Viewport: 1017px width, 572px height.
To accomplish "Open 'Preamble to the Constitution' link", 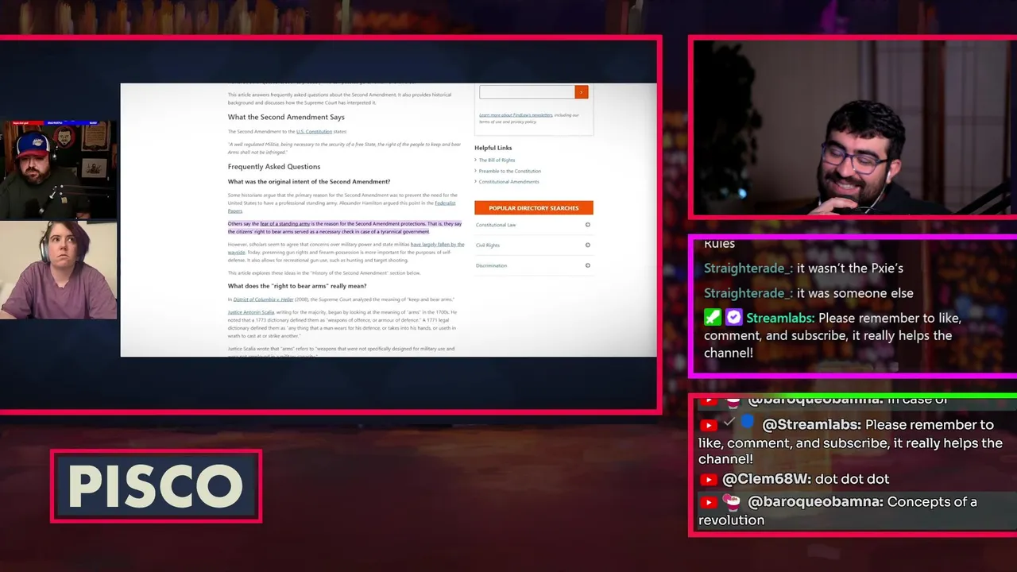I will coord(509,171).
